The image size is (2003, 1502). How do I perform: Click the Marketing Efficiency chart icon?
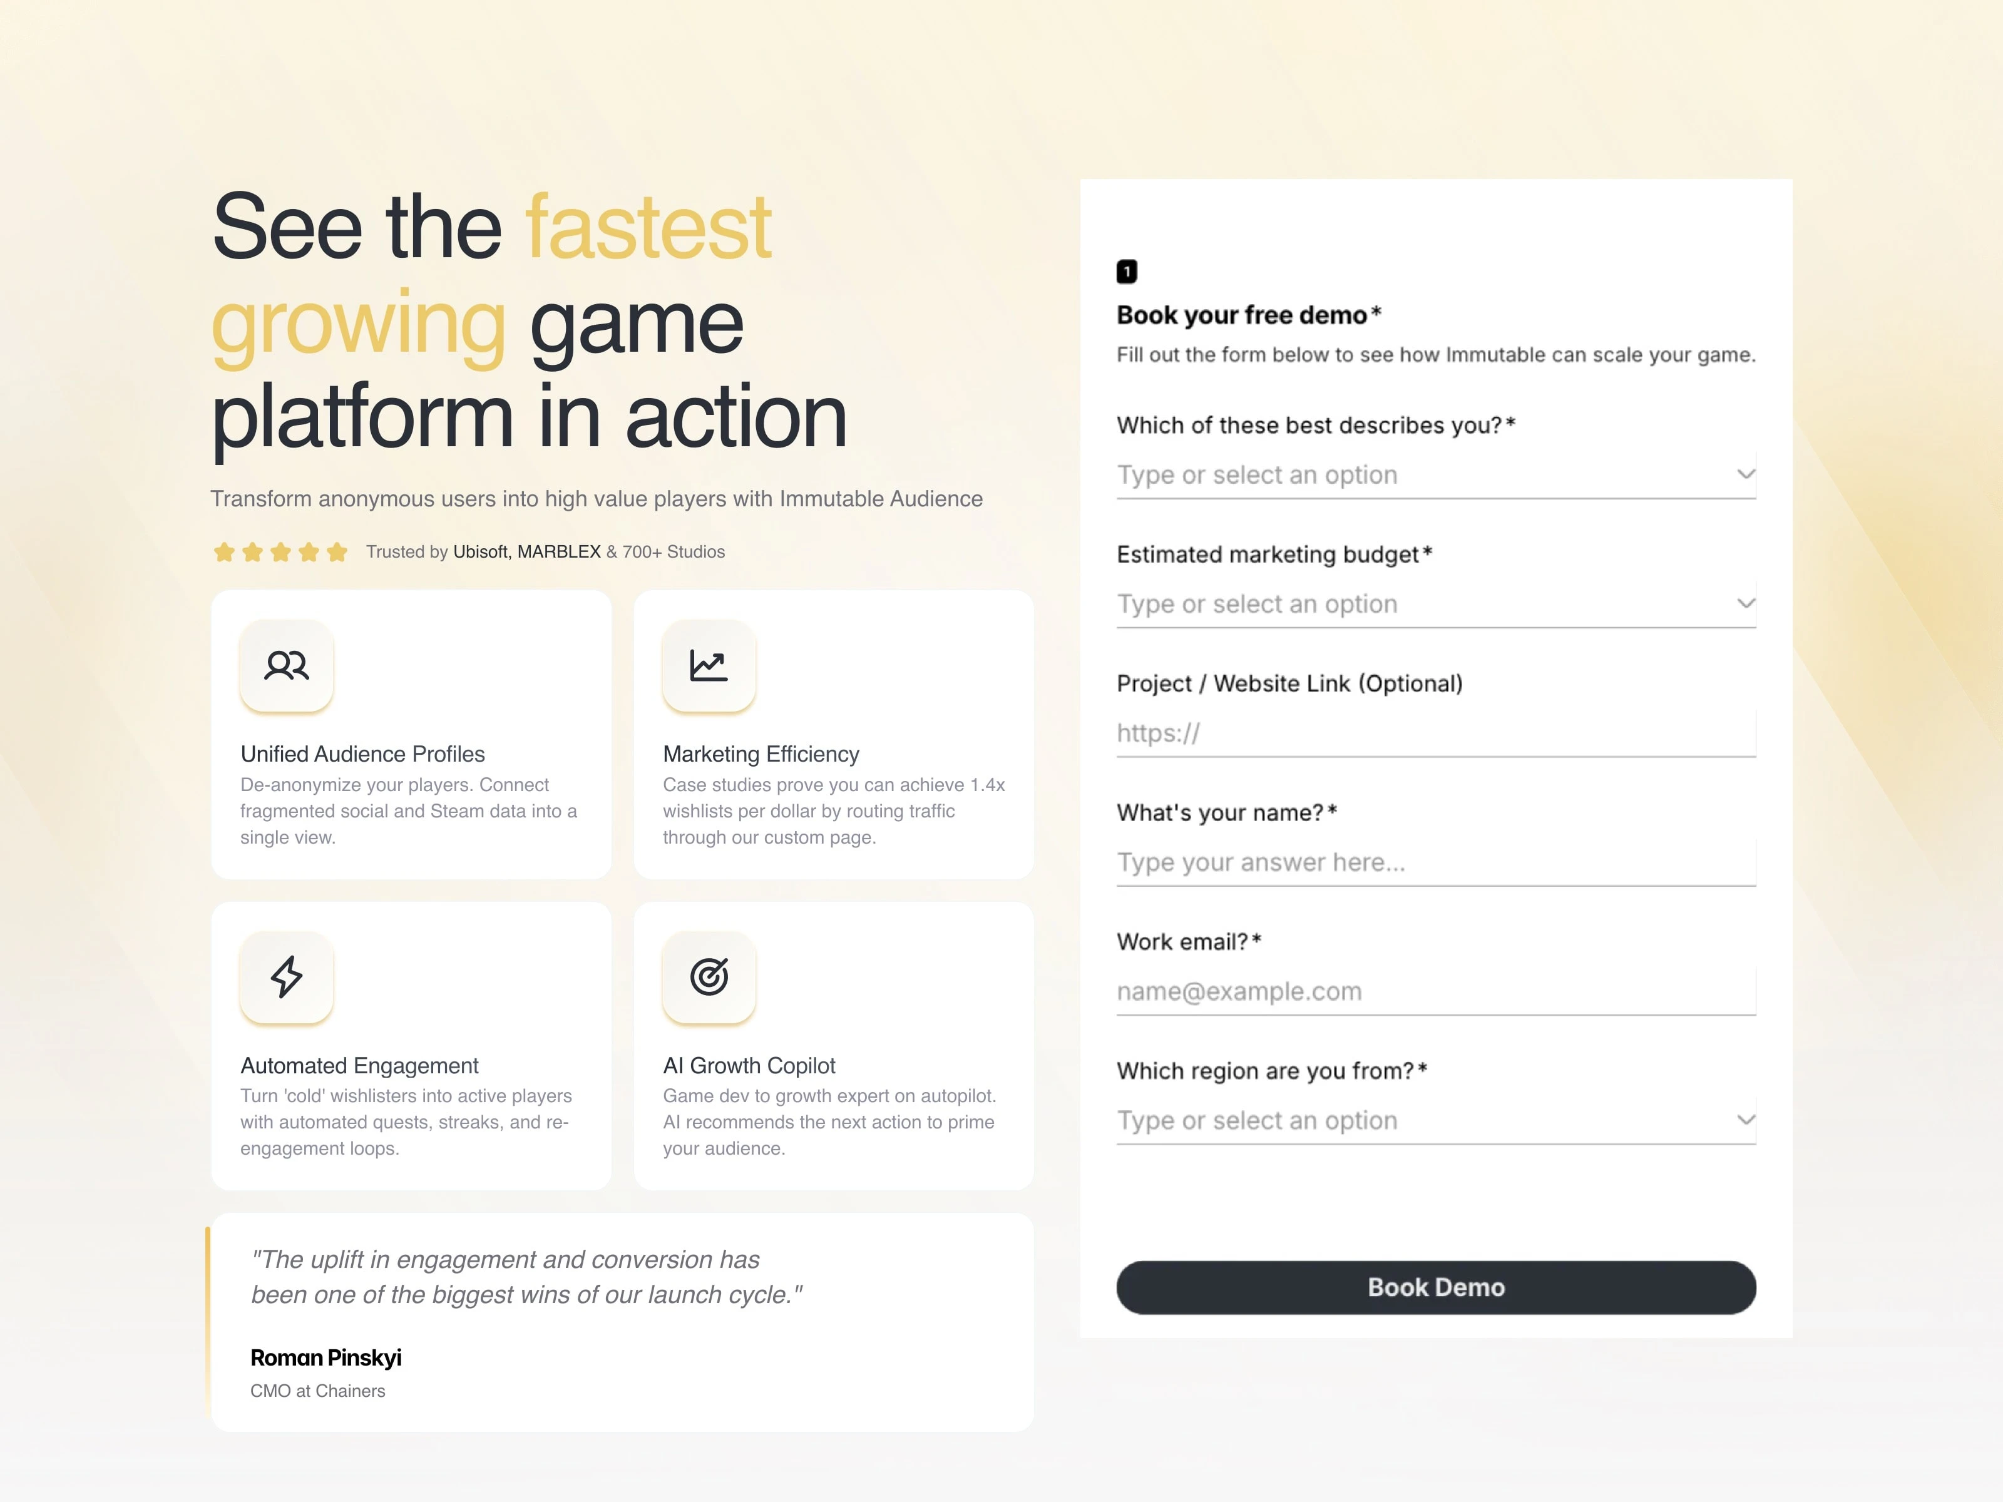click(708, 665)
